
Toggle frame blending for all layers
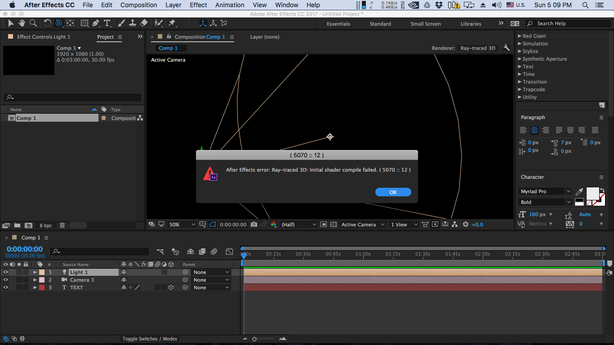coord(202,252)
